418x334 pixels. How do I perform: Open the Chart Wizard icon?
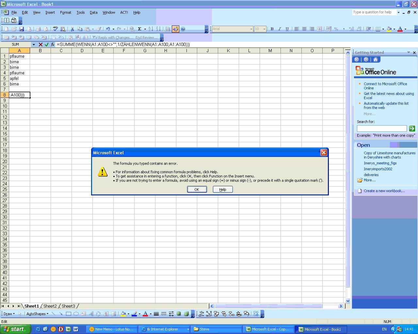pyautogui.click(x=168, y=29)
